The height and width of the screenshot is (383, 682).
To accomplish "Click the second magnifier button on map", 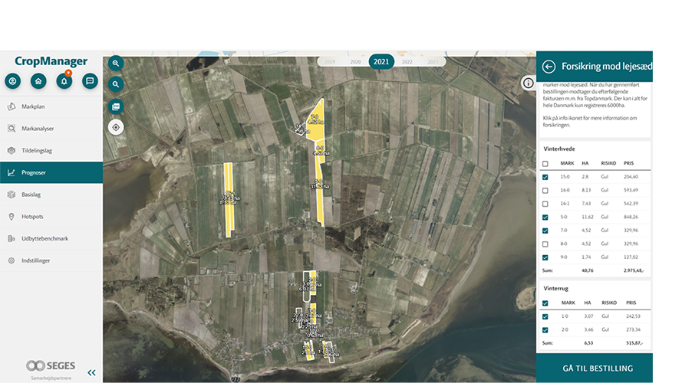I will [116, 84].
